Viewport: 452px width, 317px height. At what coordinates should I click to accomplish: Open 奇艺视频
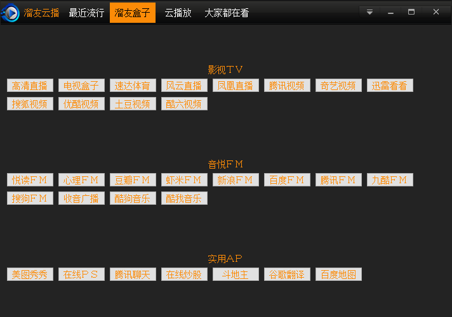coord(338,86)
